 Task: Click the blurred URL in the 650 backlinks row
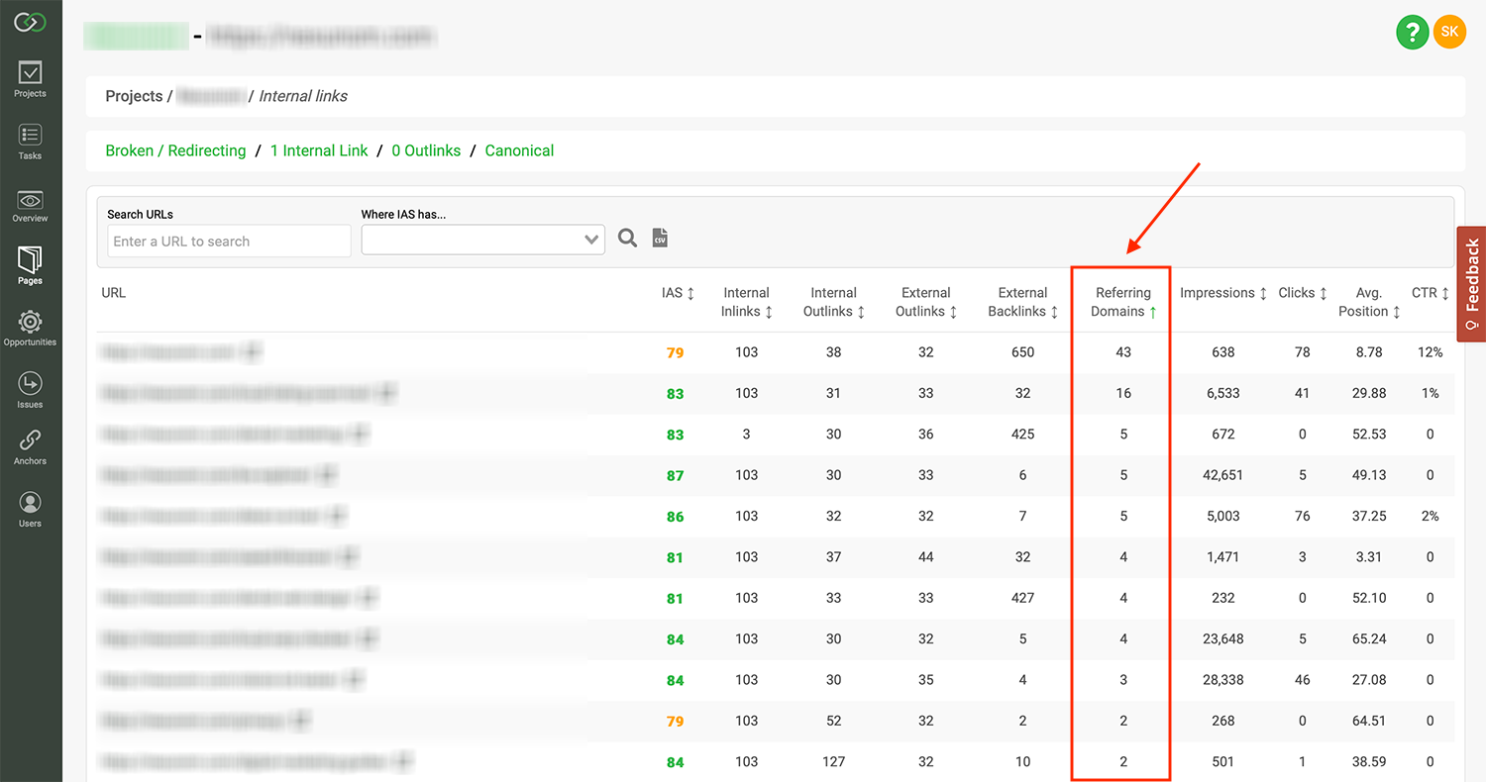167,351
